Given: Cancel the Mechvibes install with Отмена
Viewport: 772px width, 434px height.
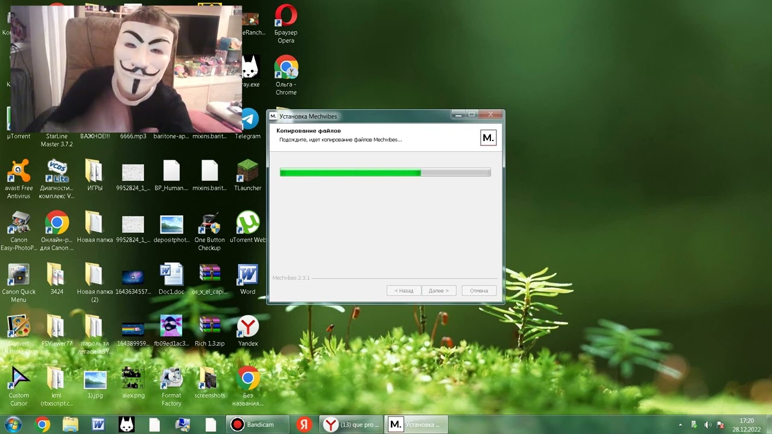Looking at the screenshot, I should pyautogui.click(x=479, y=291).
